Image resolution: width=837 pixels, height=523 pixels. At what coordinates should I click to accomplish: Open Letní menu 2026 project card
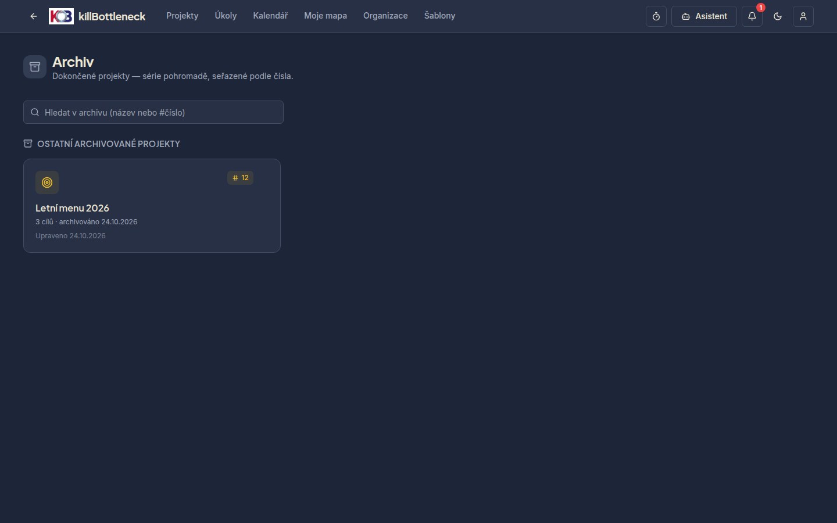[152, 206]
